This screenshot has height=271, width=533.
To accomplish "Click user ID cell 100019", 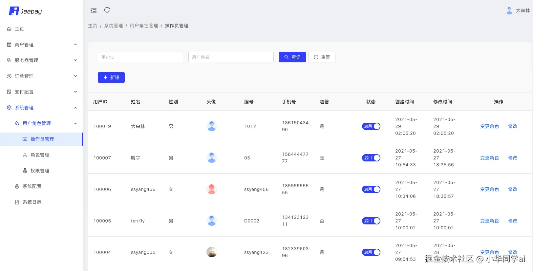I will [102, 126].
